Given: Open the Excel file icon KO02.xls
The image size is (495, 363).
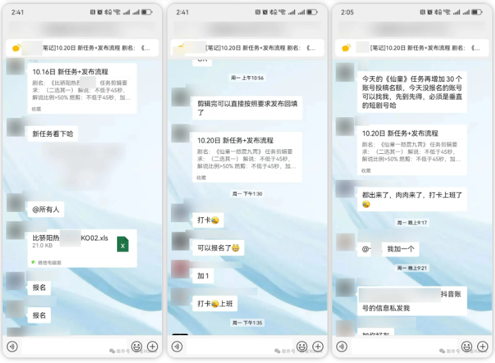Looking at the screenshot, I should [123, 244].
